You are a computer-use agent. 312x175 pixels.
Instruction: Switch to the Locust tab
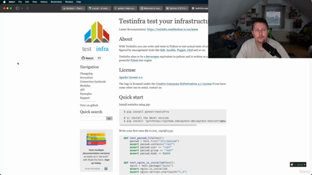coord(99,8)
